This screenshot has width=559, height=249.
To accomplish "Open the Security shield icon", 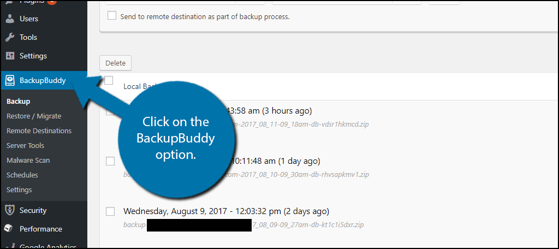I will [10, 210].
